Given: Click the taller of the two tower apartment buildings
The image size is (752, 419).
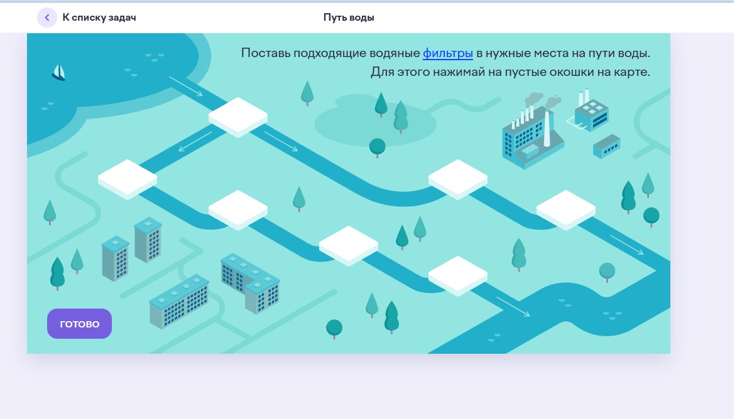Looking at the screenshot, I should [x=148, y=238].
